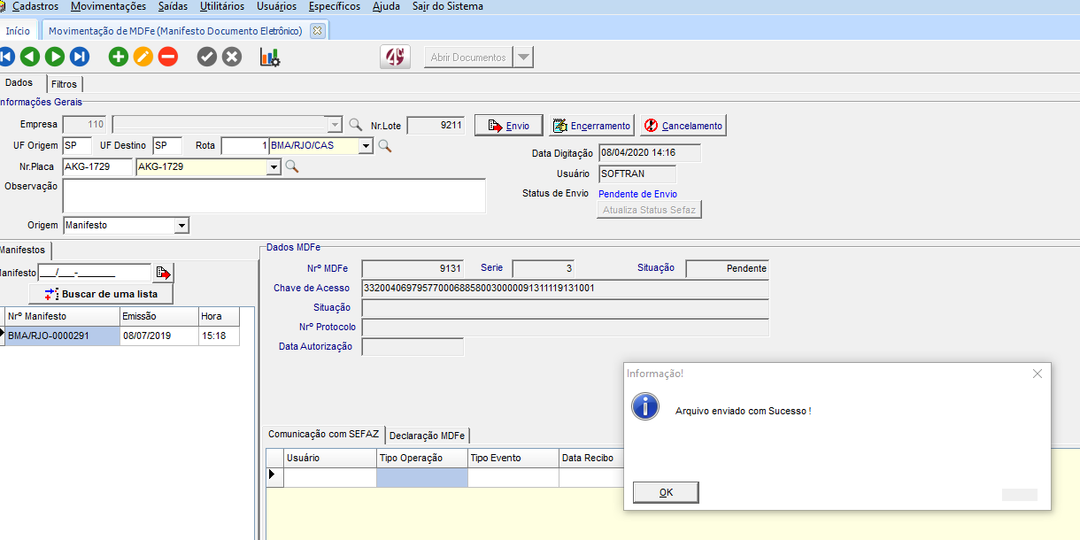Open the Usuários menu

click(x=276, y=6)
